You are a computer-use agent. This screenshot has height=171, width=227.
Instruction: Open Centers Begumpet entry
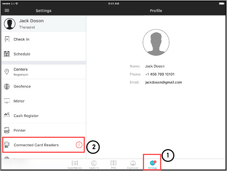coord(43,72)
